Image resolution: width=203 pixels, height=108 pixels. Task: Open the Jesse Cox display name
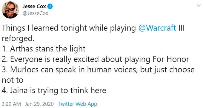(34, 6)
